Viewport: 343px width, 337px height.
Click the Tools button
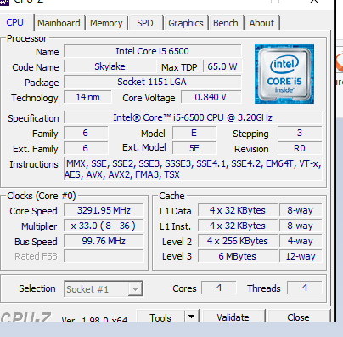(160, 317)
